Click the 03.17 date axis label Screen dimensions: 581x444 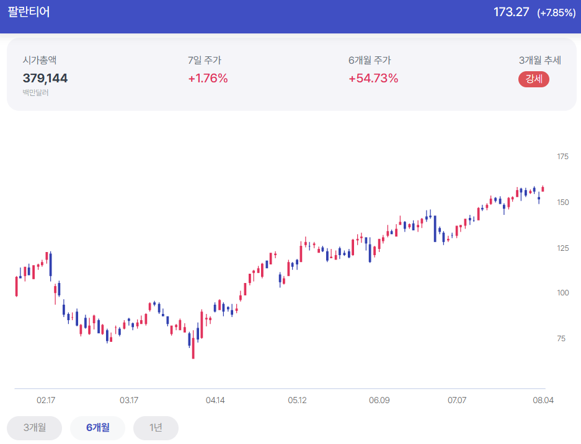tap(129, 400)
